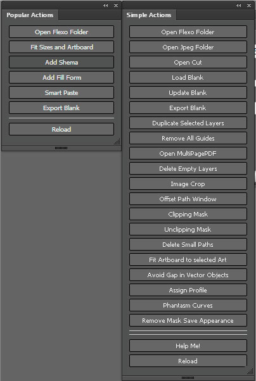Select the Simple Actions tab
The image size is (256, 381).
[x=149, y=15]
